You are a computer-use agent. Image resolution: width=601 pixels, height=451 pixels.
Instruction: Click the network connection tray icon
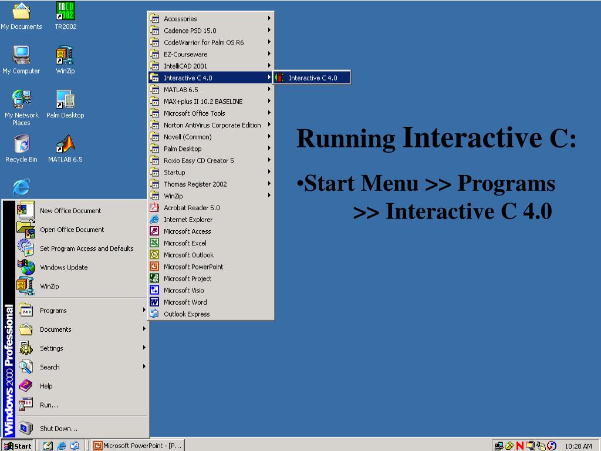tap(499, 446)
